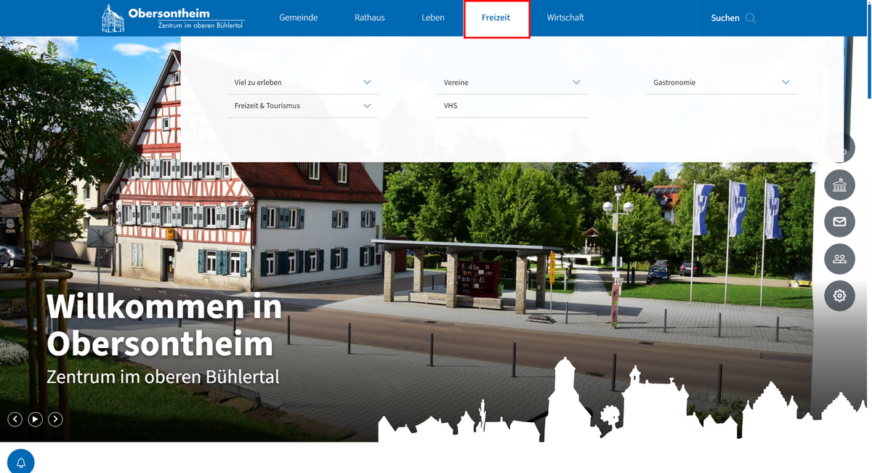Open the people group sidebar icon

tap(839, 259)
